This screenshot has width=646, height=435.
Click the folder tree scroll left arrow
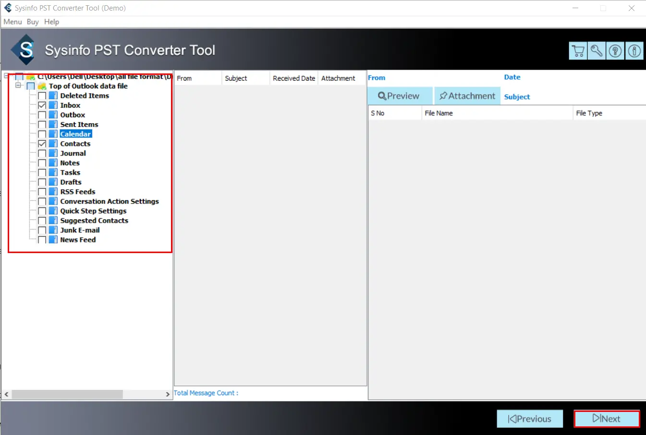6,394
